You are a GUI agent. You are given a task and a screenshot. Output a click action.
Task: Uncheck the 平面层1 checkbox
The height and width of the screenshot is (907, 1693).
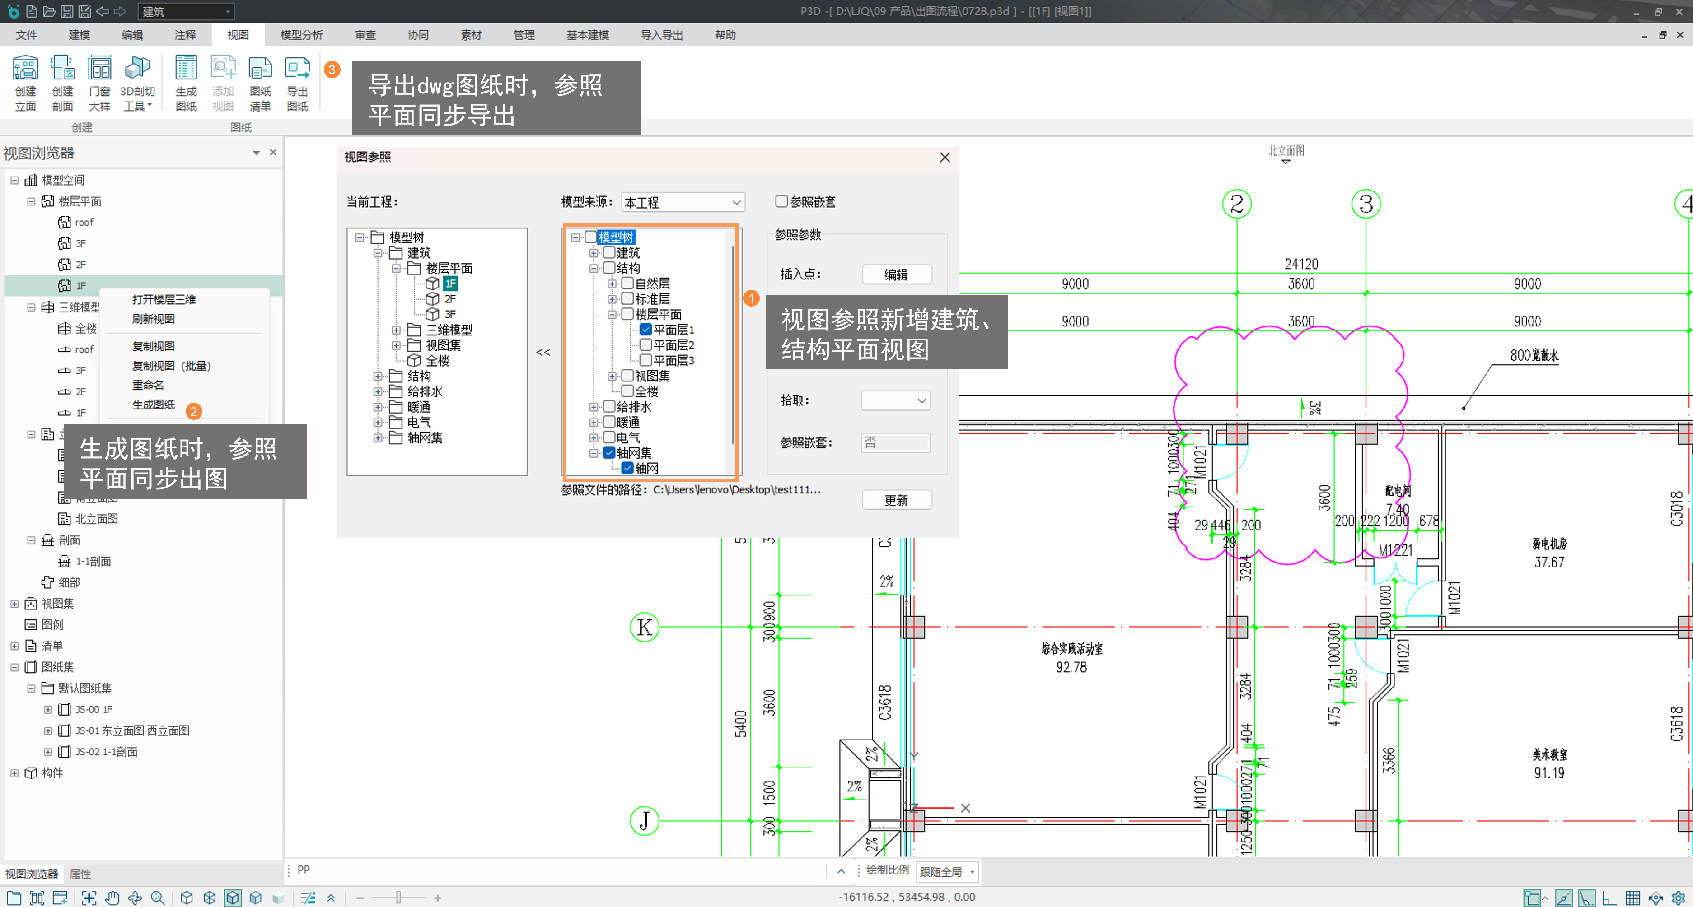(646, 330)
